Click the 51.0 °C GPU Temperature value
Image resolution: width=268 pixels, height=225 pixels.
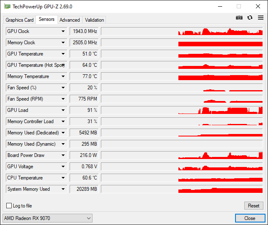point(84,54)
